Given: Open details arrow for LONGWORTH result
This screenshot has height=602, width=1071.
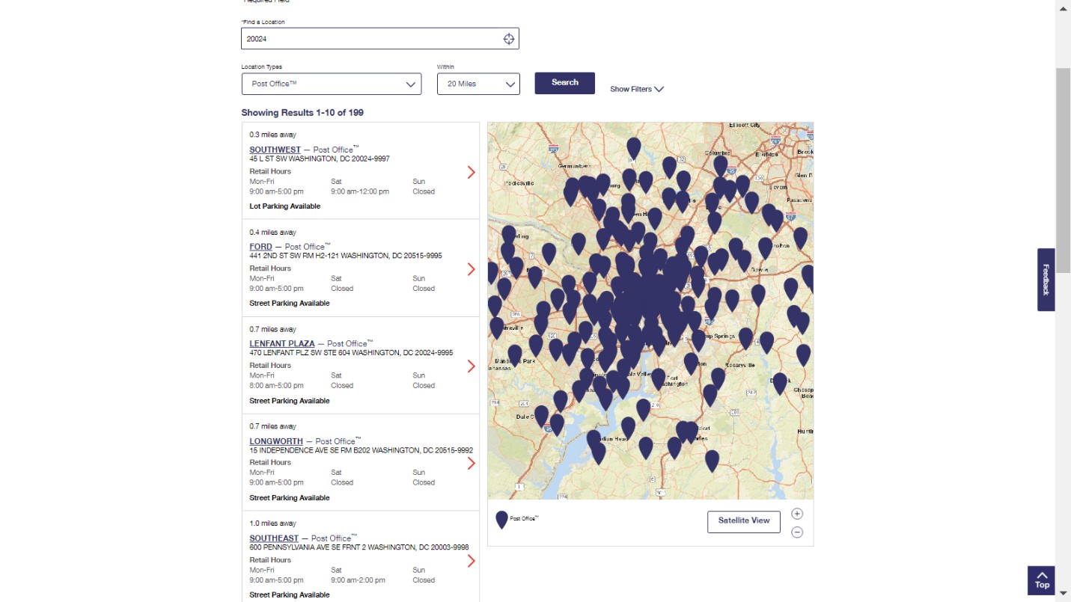Looking at the screenshot, I should point(471,464).
